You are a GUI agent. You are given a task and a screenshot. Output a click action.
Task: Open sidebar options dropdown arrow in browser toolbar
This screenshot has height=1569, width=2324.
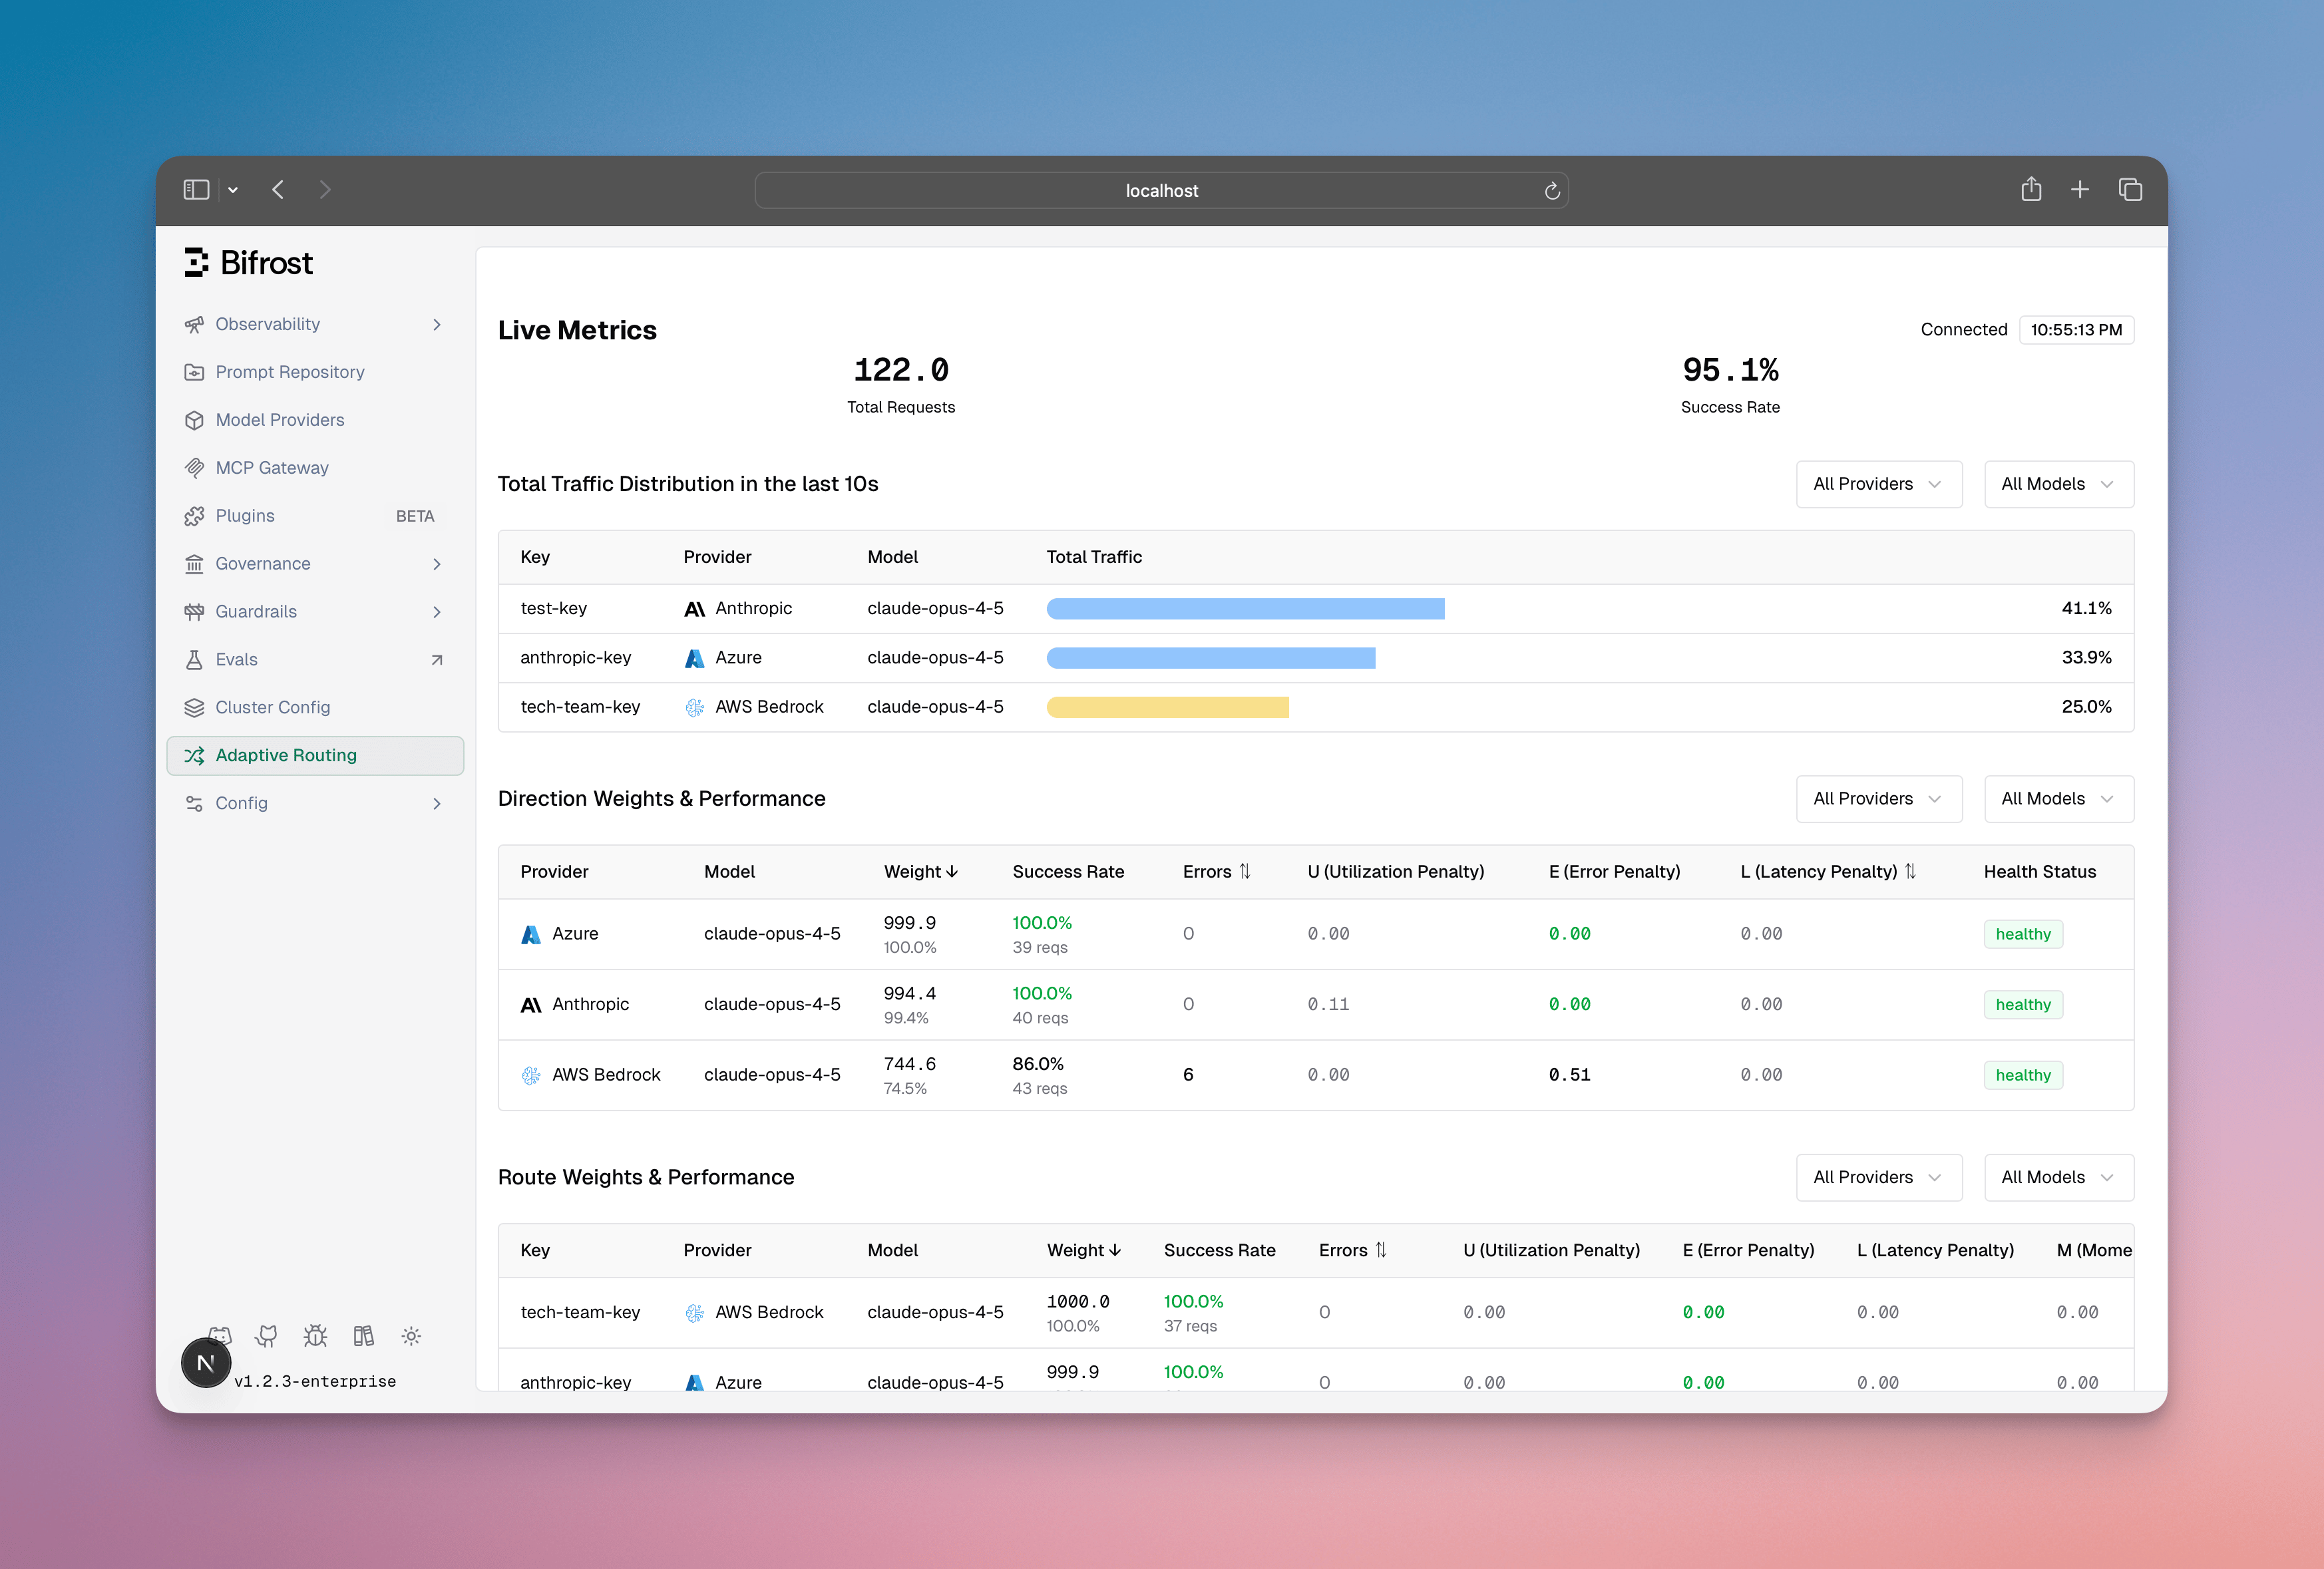(232, 190)
